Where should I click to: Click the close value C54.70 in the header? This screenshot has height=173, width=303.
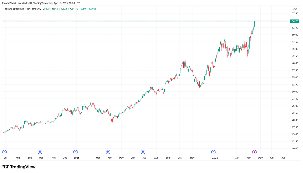(74, 9)
